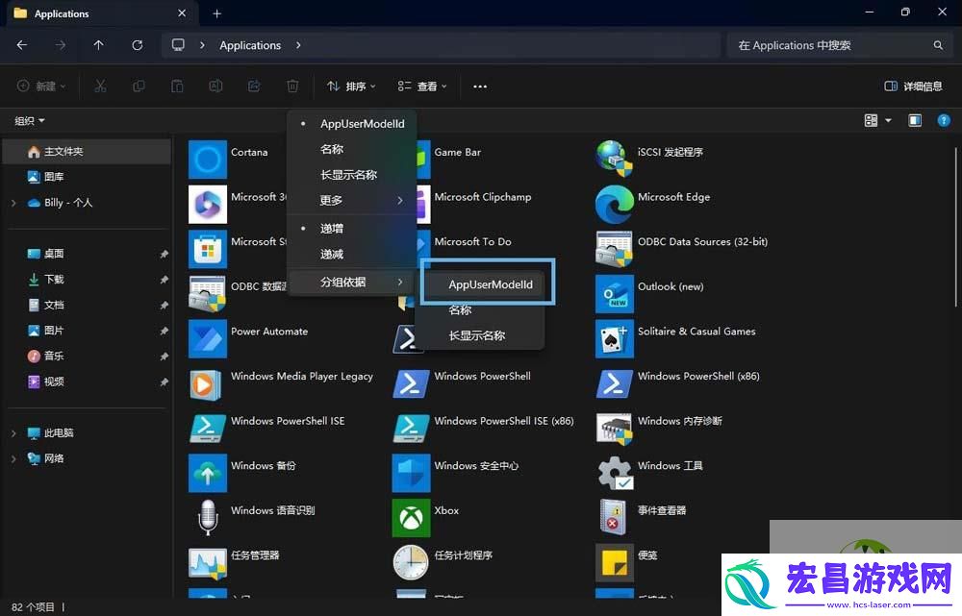This screenshot has width=962, height=616.
Task: Open the 组织 organize dropdown
Action: click(30, 121)
